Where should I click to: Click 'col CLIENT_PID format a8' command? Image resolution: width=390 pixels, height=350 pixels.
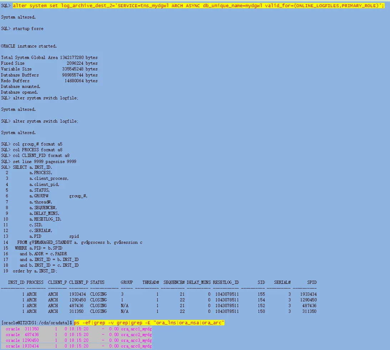tap(41, 156)
